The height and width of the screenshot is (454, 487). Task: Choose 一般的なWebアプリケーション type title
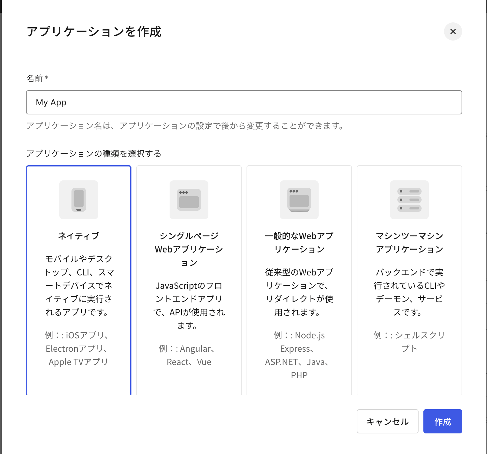pos(299,242)
